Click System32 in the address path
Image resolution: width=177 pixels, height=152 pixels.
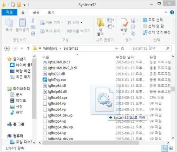(x=71, y=48)
